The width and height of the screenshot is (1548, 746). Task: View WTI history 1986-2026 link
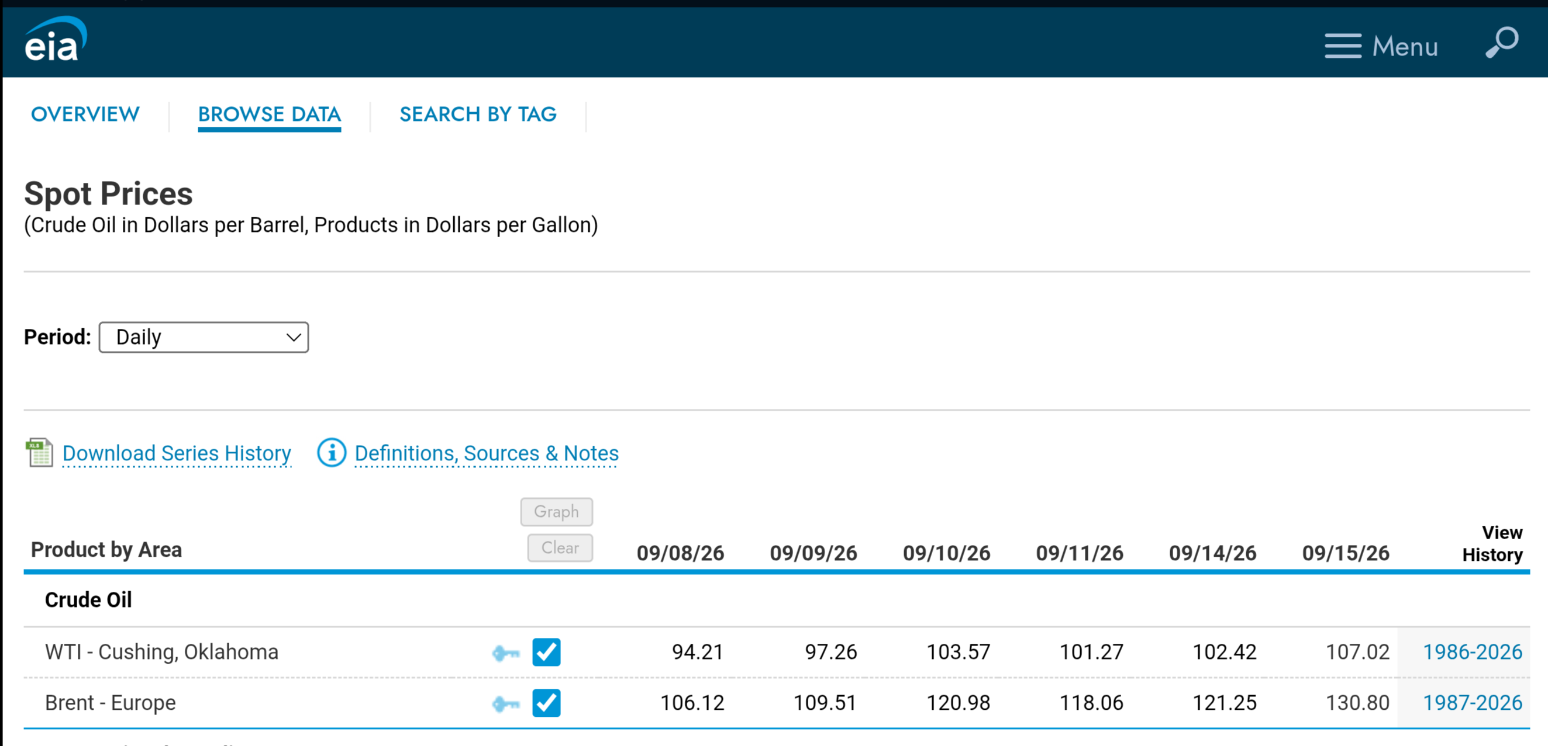tap(1473, 652)
